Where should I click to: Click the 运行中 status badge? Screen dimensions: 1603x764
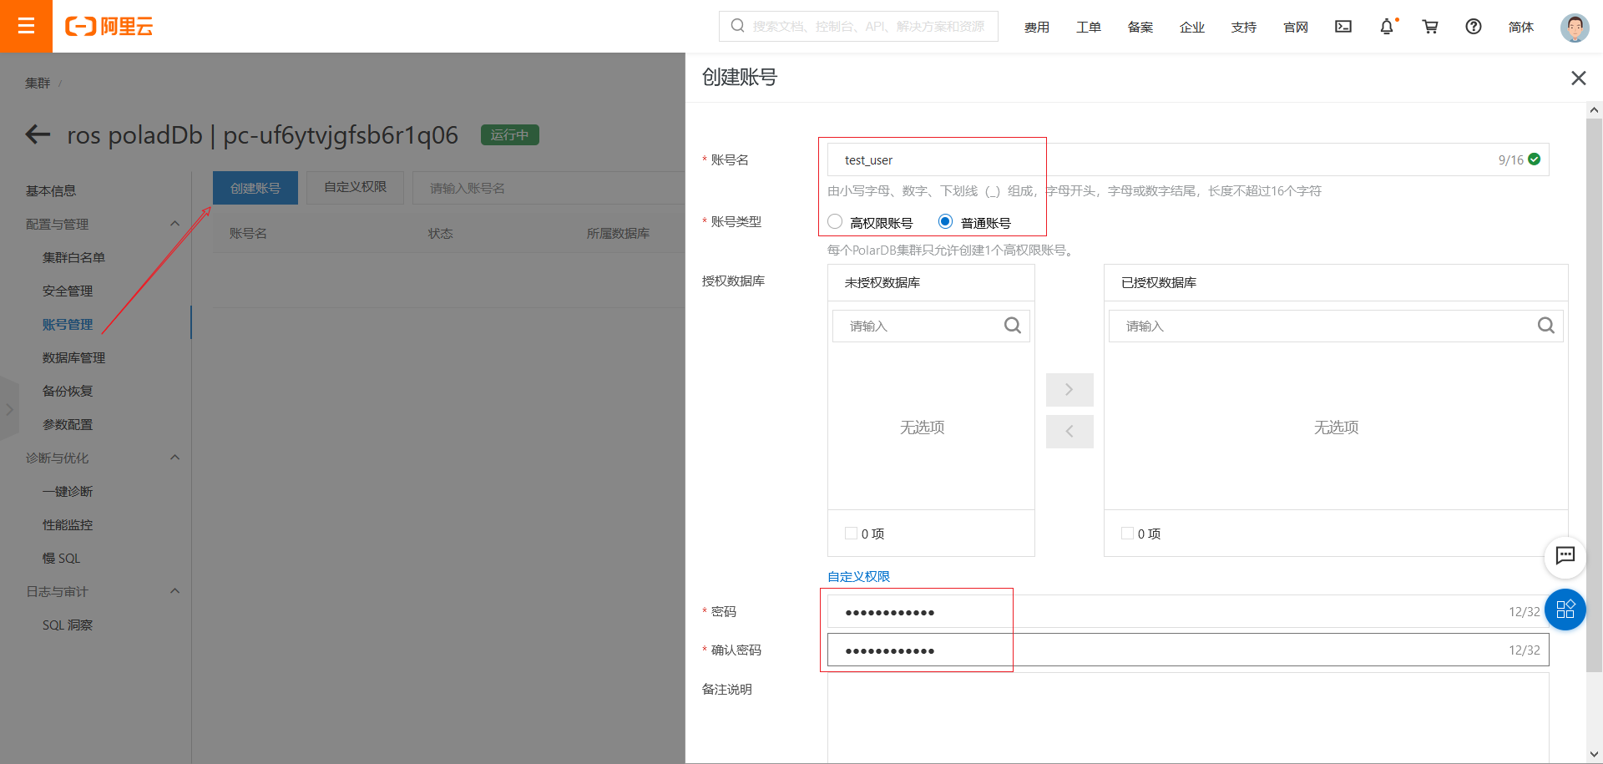pos(510,134)
